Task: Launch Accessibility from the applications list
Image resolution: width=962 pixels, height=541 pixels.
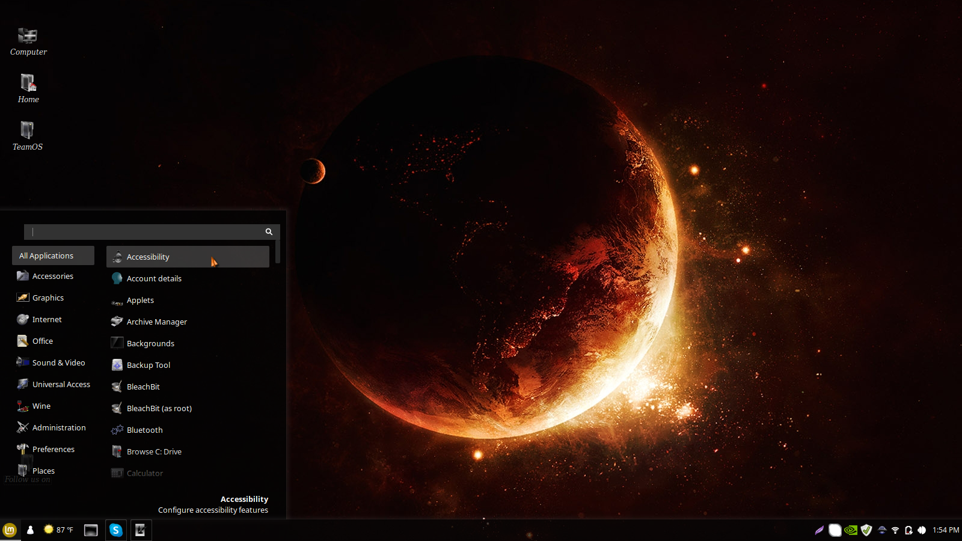Action: pos(188,257)
